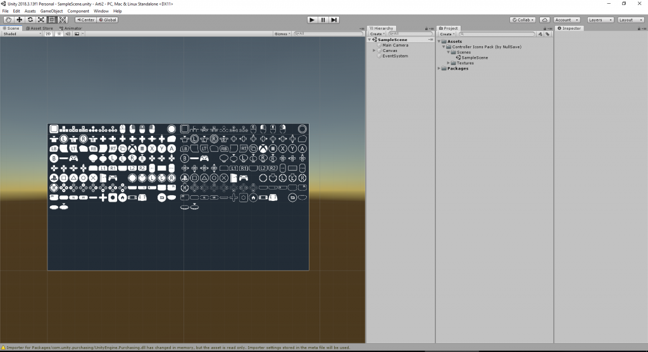The width and height of the screenshot is (648, 352).
Task: Select Main Camera in Hierarchy
Action: tap(395, 45)
